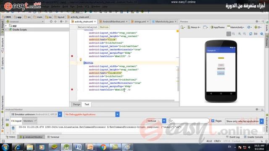Click the AppTheme button
The height and width of the screenshot is (151, 269).
pyautogui.click(x=218, y=27)
